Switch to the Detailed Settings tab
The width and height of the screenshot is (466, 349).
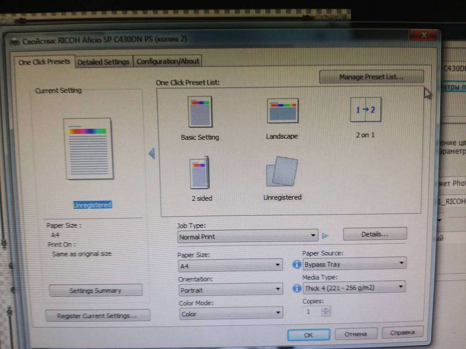(x=103, y=62)
